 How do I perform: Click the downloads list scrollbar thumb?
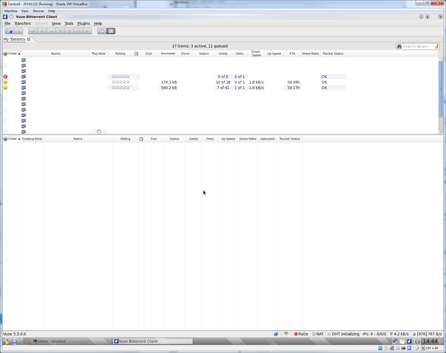point(441,89)
